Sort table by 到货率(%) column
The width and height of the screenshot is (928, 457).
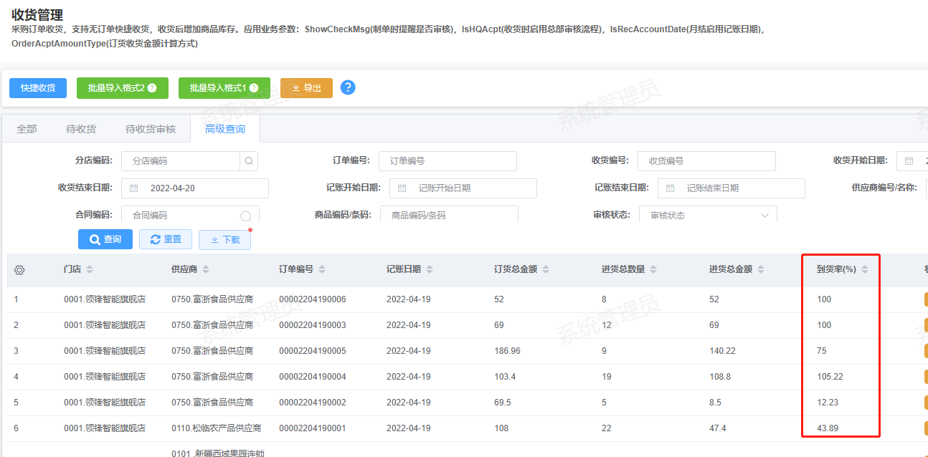pyautogui.click(x=864, y=270)
